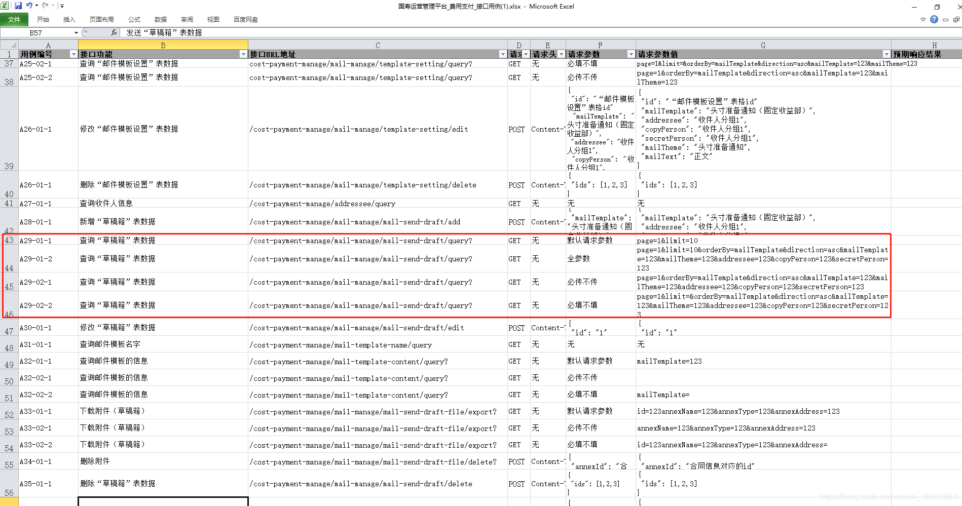This screenshot has height=506, width=962.
Task: Switch to the 开始 ribbon tab
Action: tap(43, 19)
